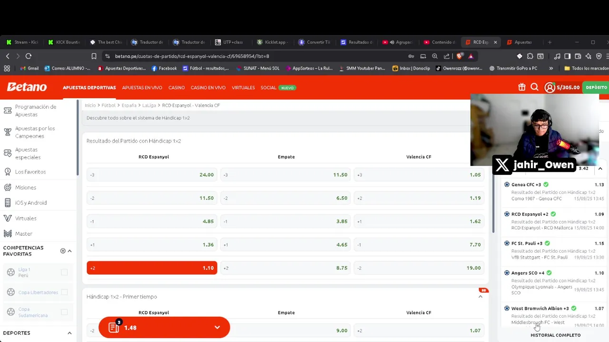This screenshot has height=342, width=609.
Task: Go to Fútbol breadcrumb
Action: [x=108, y=105]
